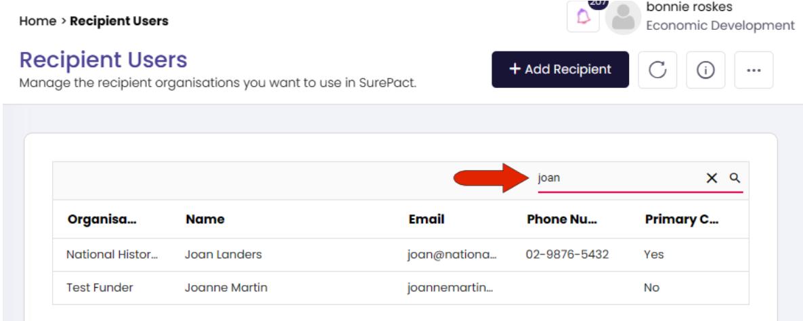Open the information icon button

706,70
